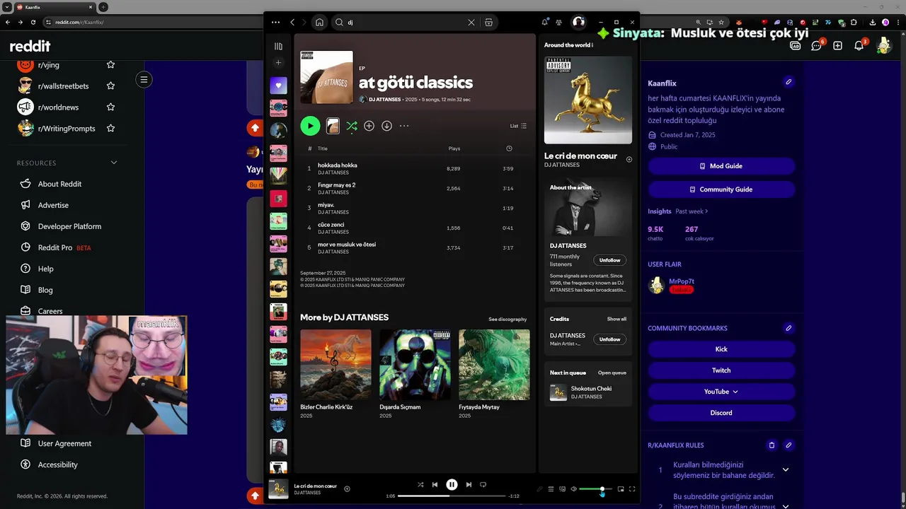Add current playing song to playlist
906x509 pixels.
point(347,488)
